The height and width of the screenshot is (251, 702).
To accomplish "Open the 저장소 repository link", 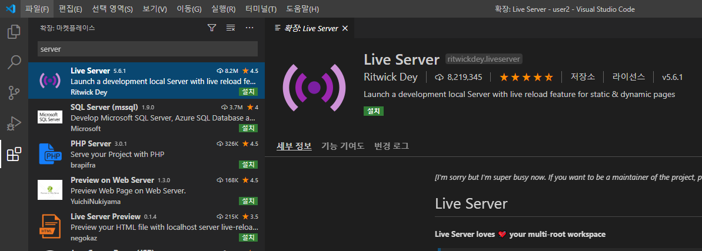I will tap(583, 77).
